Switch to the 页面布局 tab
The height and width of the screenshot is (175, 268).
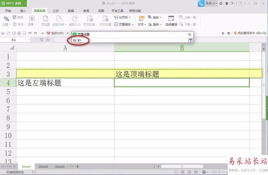pyautogui.click(x=40, y=11)
